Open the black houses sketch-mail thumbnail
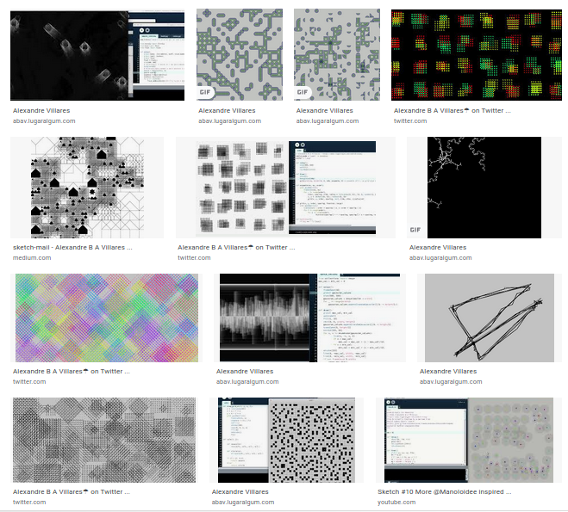The width and height of the screenshot is (568, 512). [87, 188]
